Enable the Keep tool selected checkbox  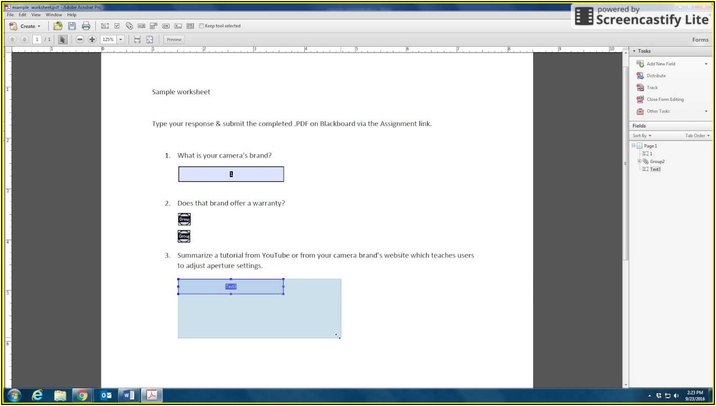click(202, 26)
